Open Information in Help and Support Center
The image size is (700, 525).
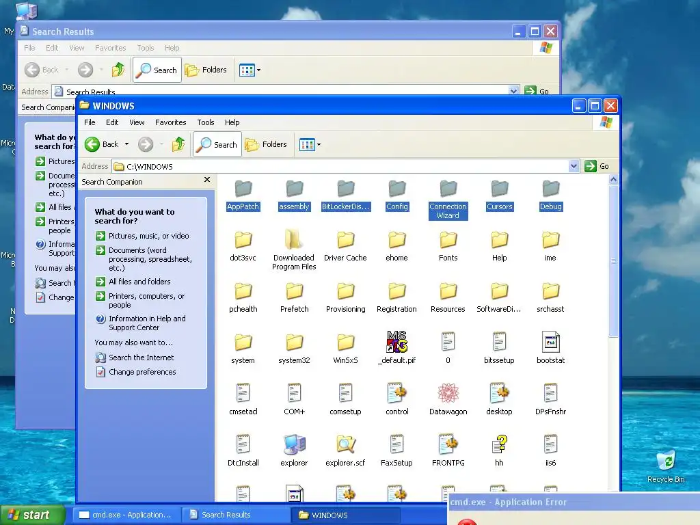tap(141, 323)
